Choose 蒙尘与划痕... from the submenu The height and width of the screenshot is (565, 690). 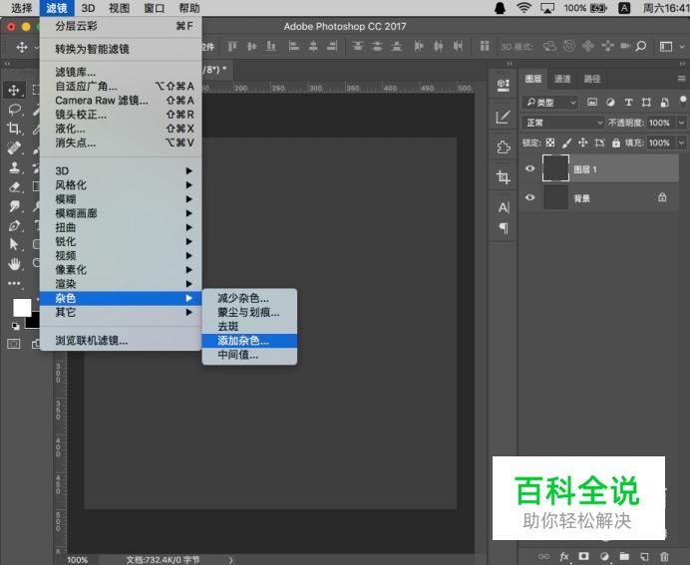coord(249,312)
